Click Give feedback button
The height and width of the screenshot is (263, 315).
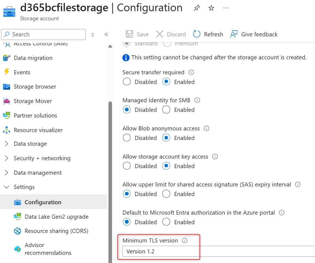[x=254, y=34]
